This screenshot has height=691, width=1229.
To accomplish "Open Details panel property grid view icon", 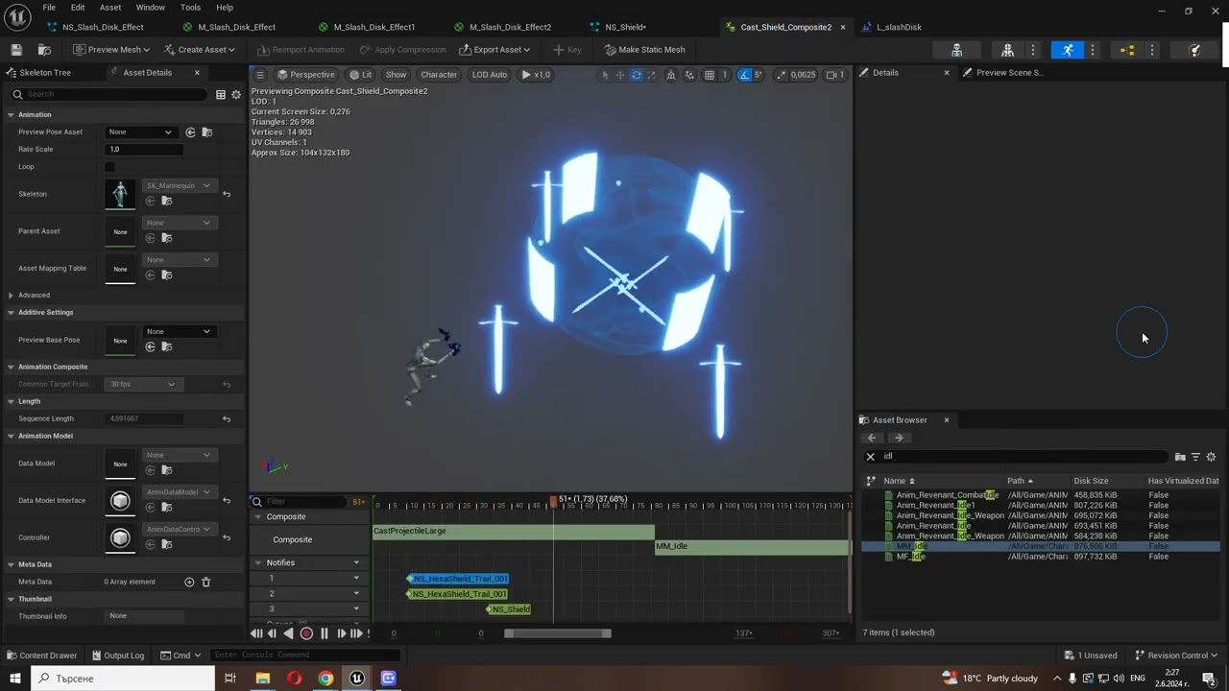I will tap(221, 94).
